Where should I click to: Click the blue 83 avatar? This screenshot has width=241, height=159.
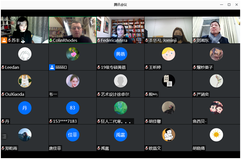tap(73, 108)
